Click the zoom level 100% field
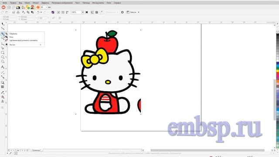Screen dimensions: 279x157 click(x=76, y=12)
